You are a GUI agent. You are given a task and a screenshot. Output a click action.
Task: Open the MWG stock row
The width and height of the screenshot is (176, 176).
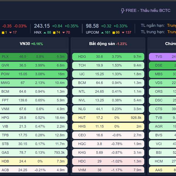(34, 83)
